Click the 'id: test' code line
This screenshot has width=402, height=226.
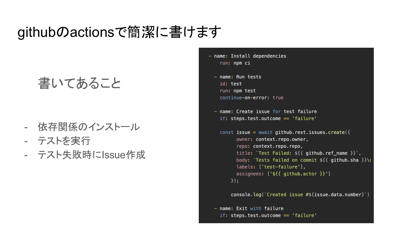(x=231, y=84)
